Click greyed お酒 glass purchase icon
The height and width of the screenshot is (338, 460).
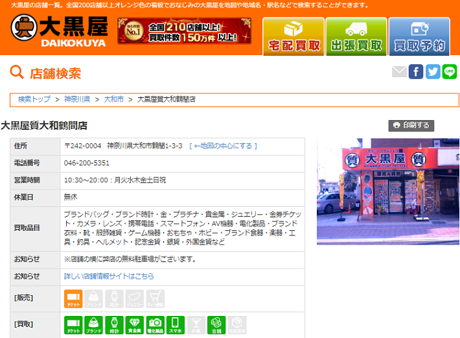196,325
